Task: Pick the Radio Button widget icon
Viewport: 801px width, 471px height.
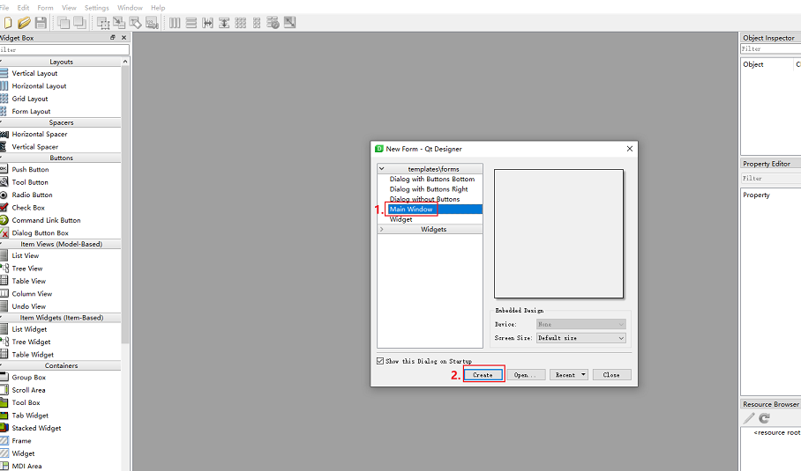Action: click(x=4, y=195)
